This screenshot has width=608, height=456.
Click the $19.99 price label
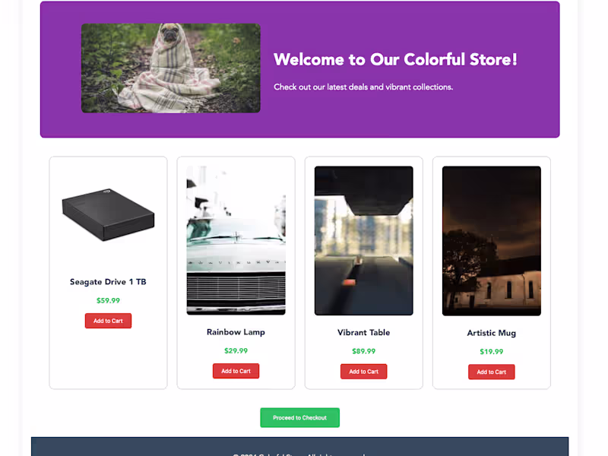click(491, 352)
